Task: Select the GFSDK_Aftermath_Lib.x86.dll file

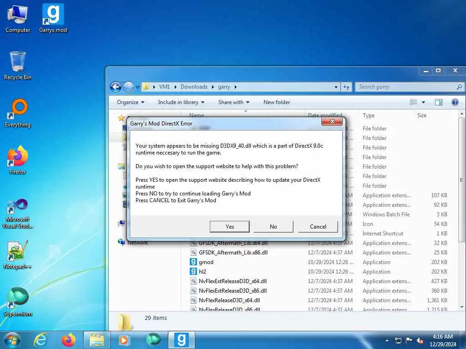Action: (233, 253)
